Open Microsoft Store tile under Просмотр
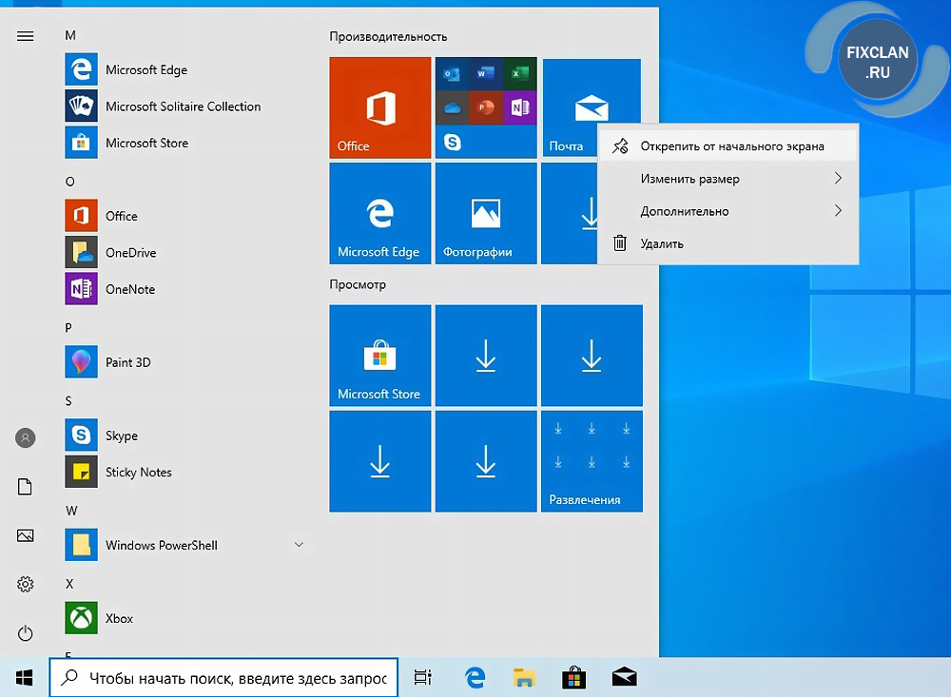Image resolution: width=951 pixels, height=697 pixels. [379, 356]
